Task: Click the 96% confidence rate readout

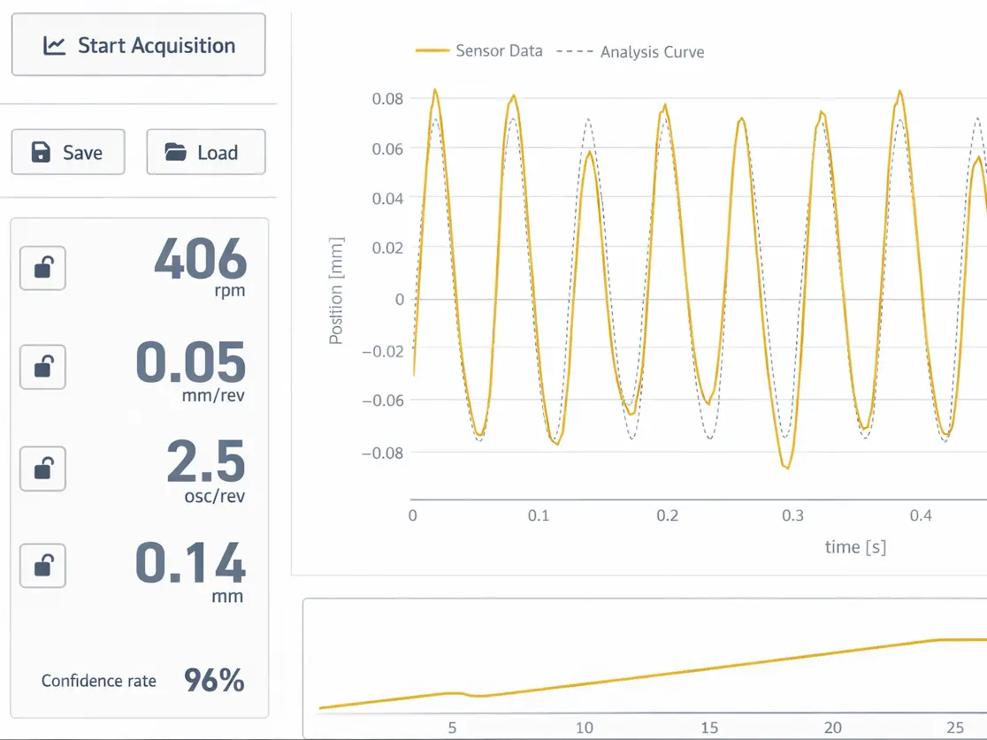Action: coord(215,681)
